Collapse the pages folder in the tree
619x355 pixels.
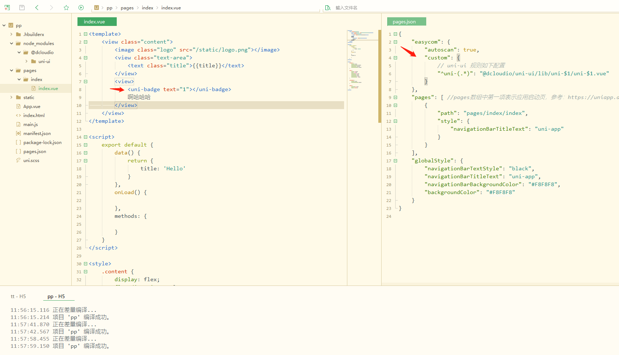12,70
